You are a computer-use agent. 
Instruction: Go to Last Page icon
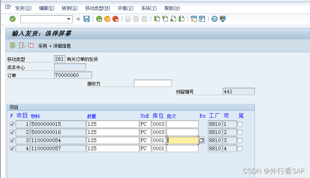181,19
